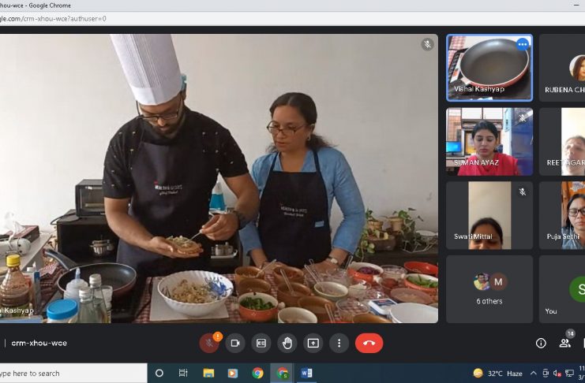Click the Windows taskbar search box

coord(71,374)
